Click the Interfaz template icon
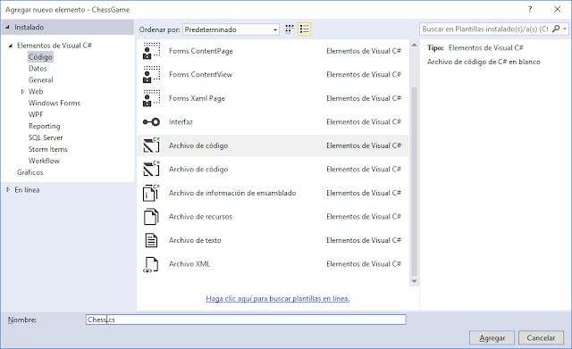Image resolution: width=572 pixels, height=349 pixels. tap(151, 122)
